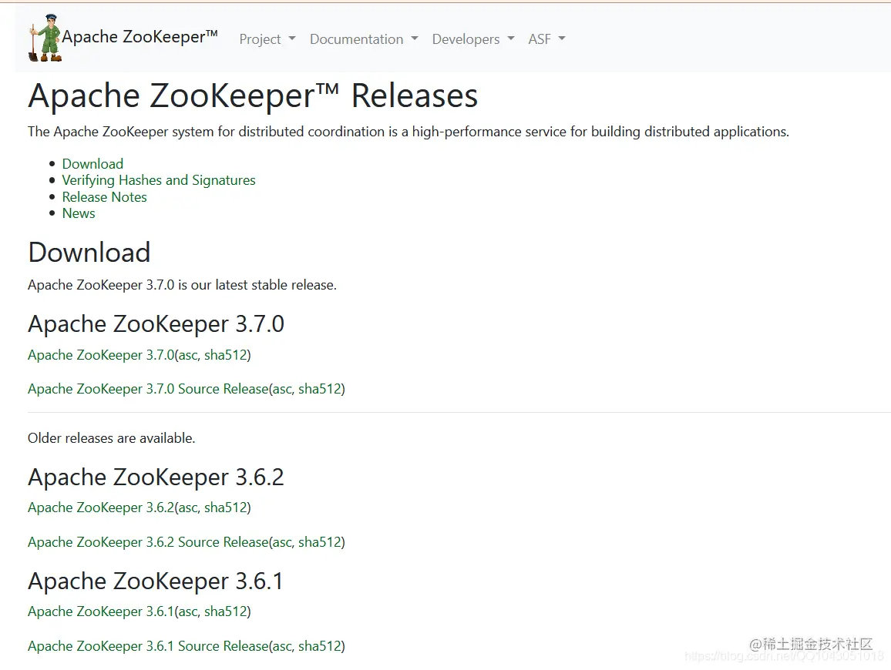
Task: Download Apache ZooKeeper 3.6.1 binary link
Action: click(101, 611)
